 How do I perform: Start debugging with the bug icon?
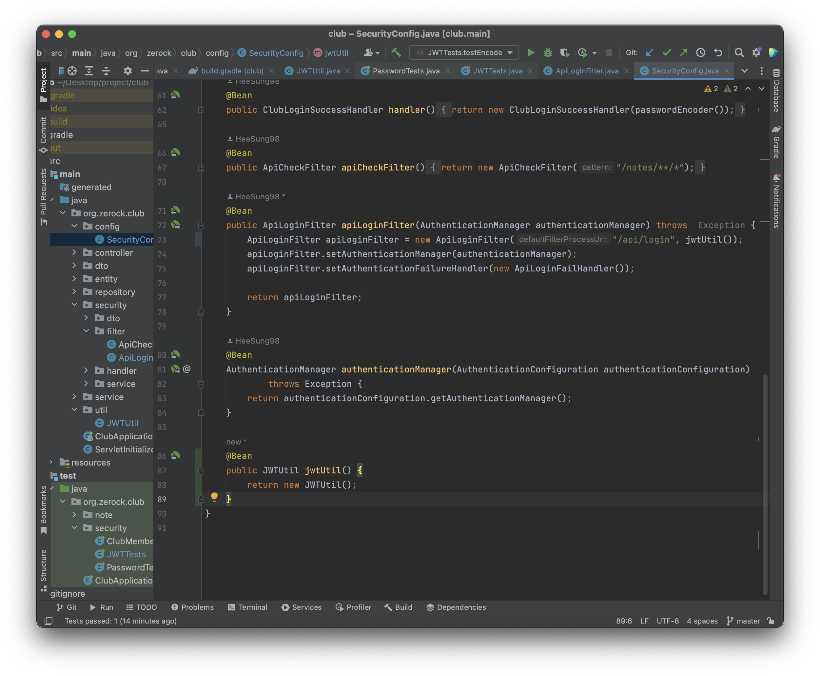tap(548, 52)
